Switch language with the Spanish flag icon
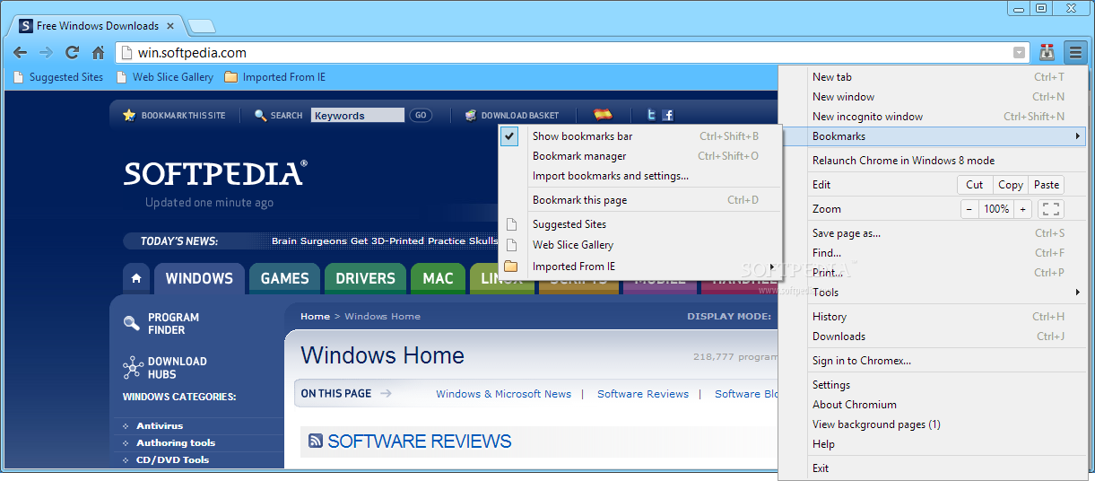The image size is (1095, 481). [x=603, y=115]
